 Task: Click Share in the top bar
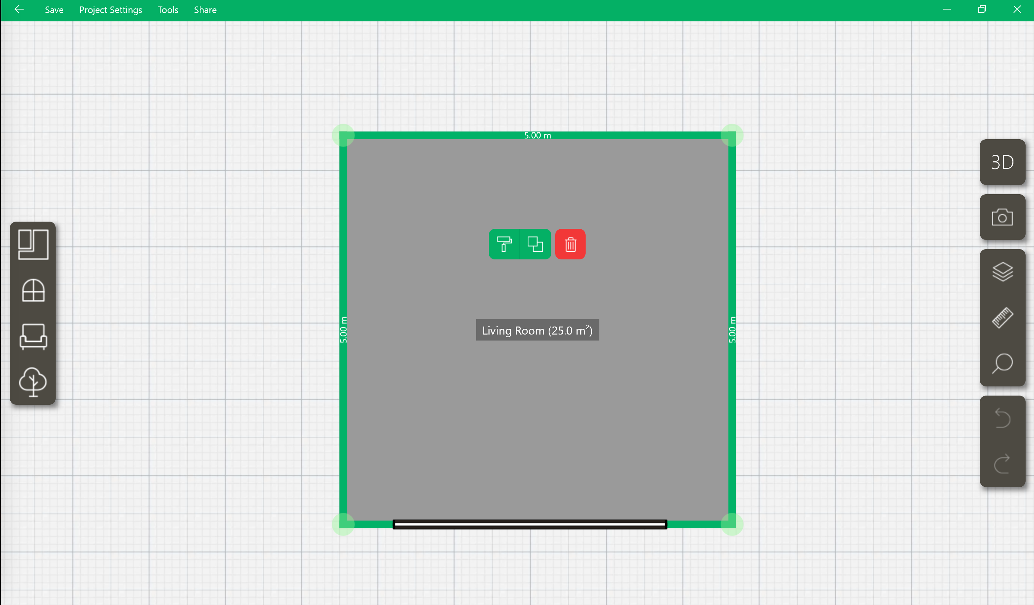205,10
